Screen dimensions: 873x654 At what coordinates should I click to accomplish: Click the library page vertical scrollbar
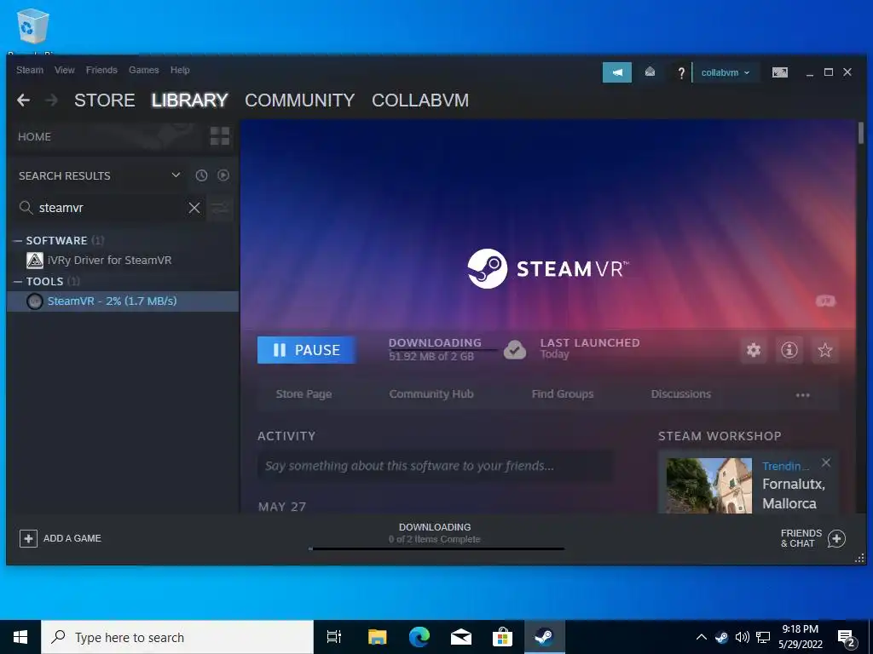tap(861, 134)
